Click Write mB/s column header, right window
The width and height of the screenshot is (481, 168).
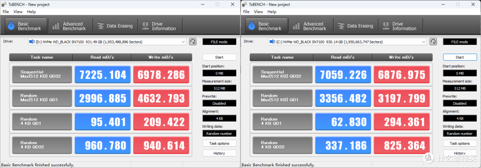[x=403, y=57]
